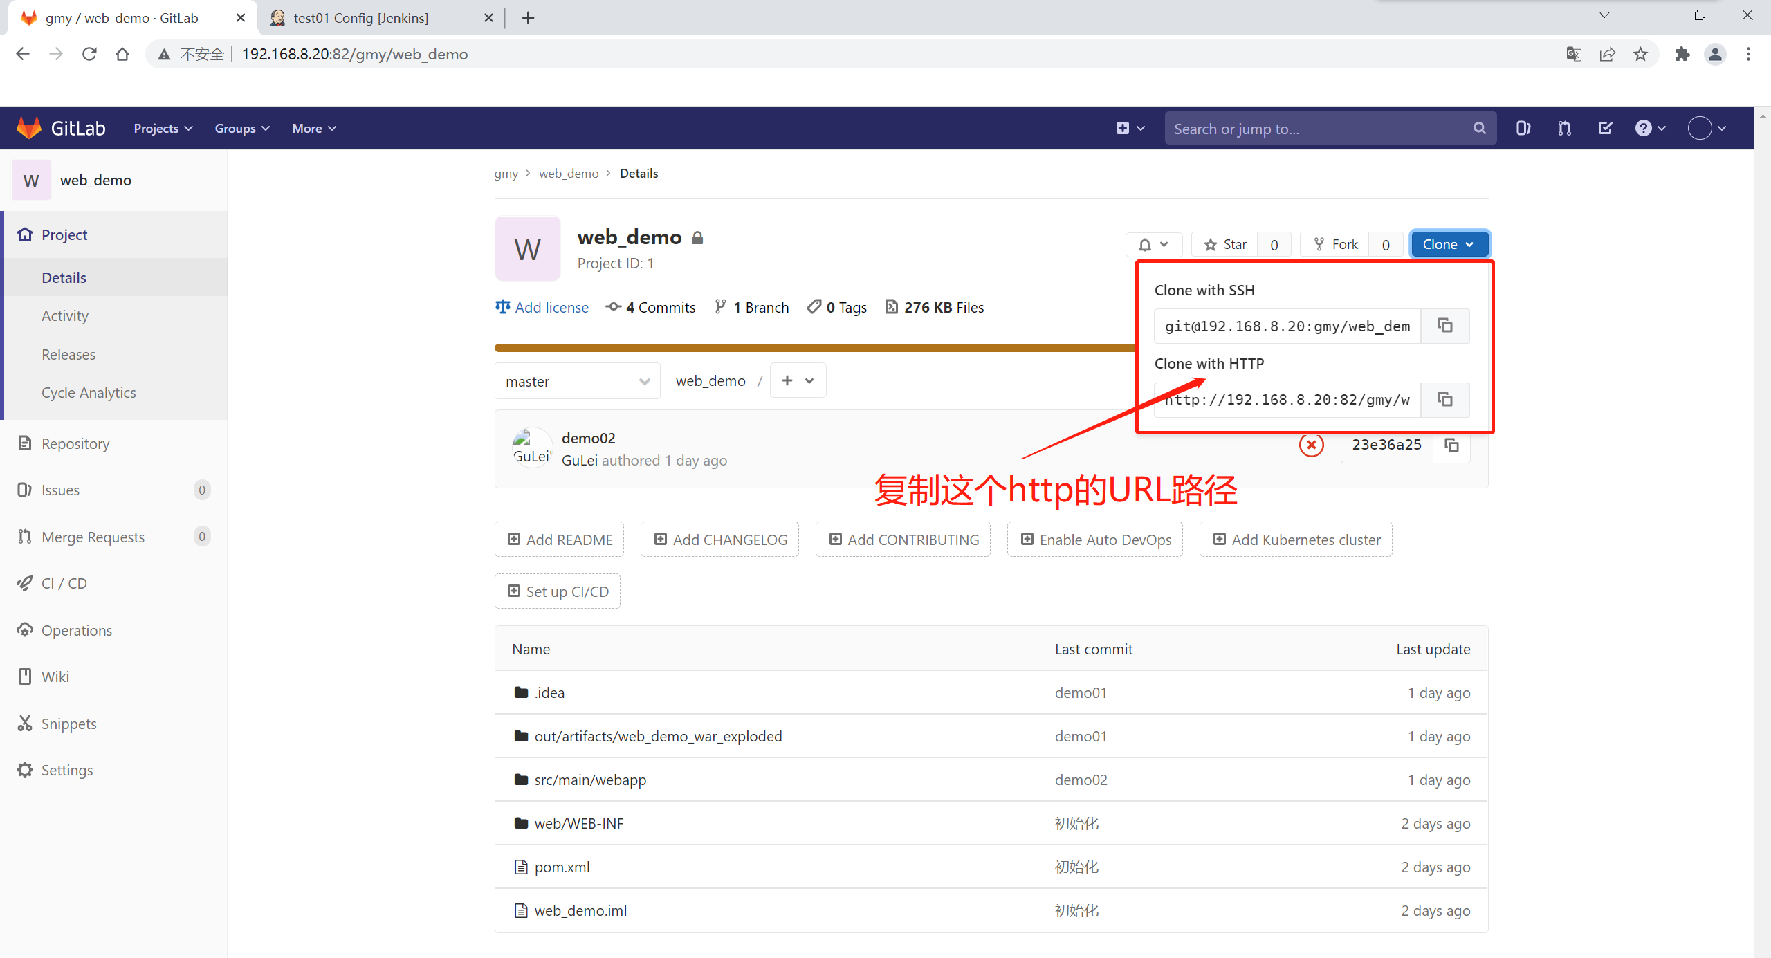1771x958 pixels.
Task: Toggle the notification settings dropdown
Action: point(1157,244)
